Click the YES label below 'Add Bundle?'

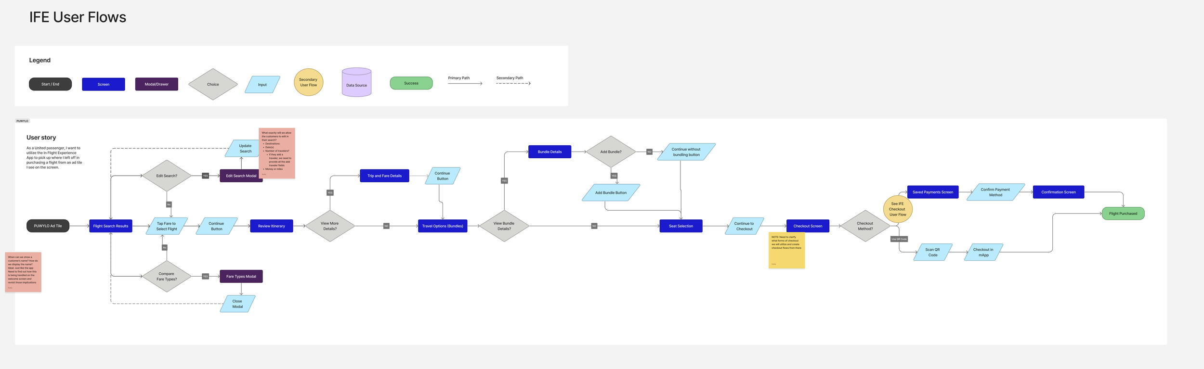click(614, 176)
